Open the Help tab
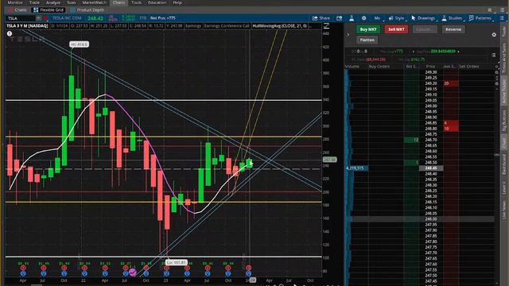509x286 pixels. click(177, 2)
